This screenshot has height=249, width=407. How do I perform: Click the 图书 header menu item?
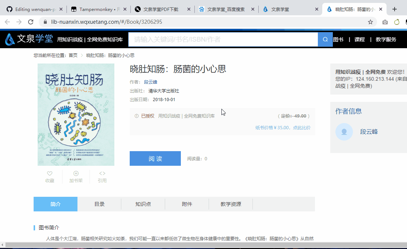(x=338, y=39)
